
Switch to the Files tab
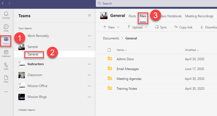(x=143, y=16)
